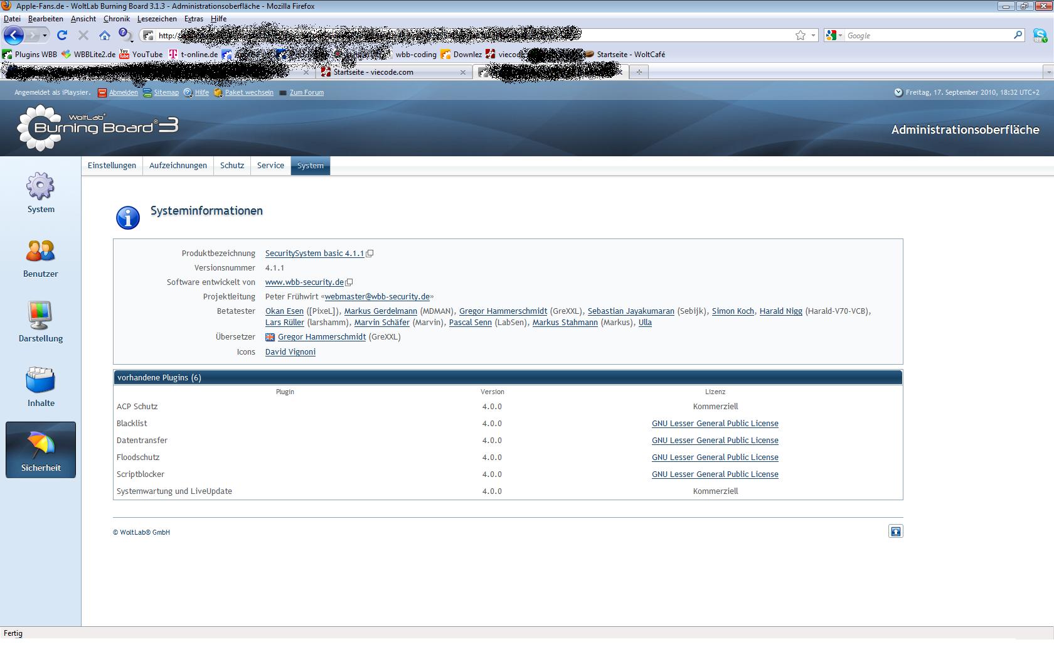Expand the list-all-tabs dropdown arrow
Image resolution: width=1054 pixels, height=659 pixels.
[x=1048, y=72]
